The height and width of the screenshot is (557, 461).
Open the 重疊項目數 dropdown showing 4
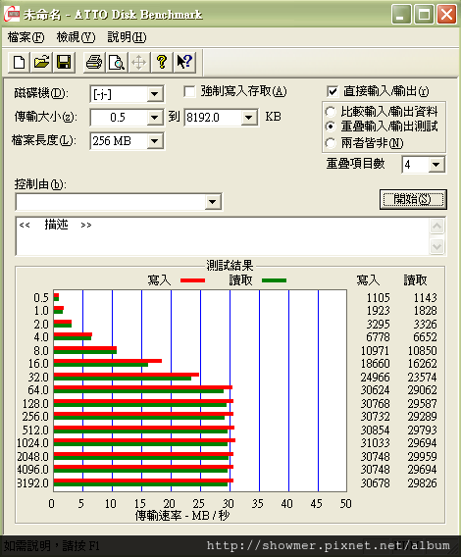coord(436,165)
